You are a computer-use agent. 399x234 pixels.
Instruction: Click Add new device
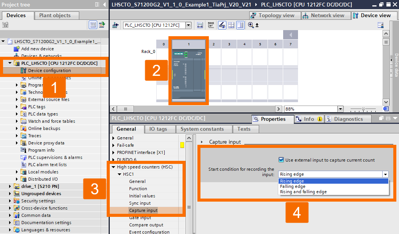(x=37, y=48)
